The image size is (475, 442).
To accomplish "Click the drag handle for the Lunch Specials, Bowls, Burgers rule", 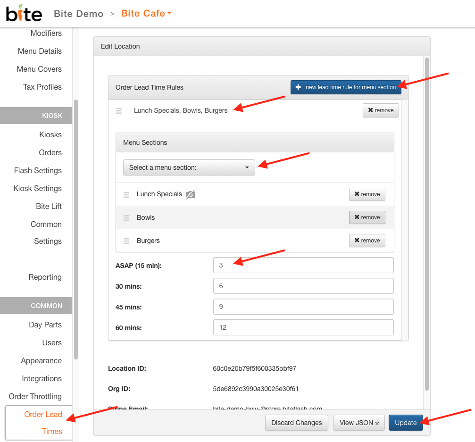I will (119, 110).
